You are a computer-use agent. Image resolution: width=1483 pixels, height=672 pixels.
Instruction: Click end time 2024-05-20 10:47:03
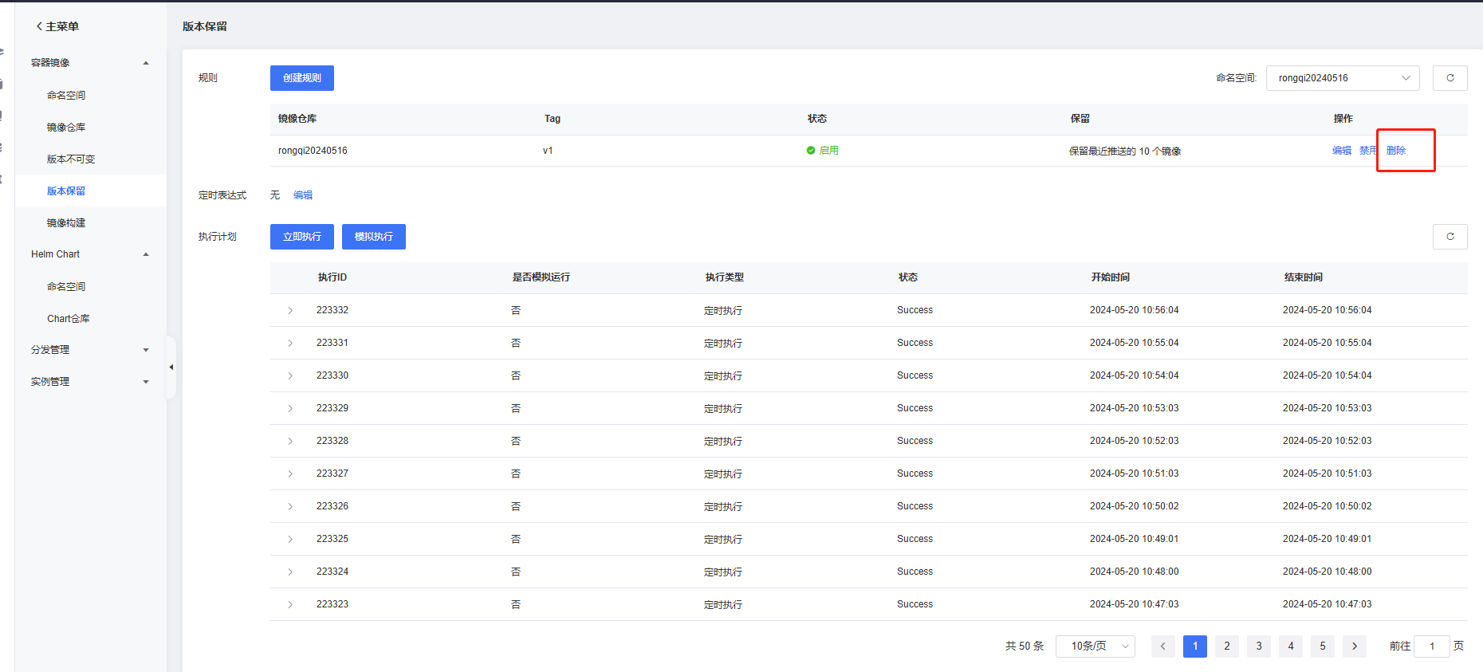[x=1327, y=604]
